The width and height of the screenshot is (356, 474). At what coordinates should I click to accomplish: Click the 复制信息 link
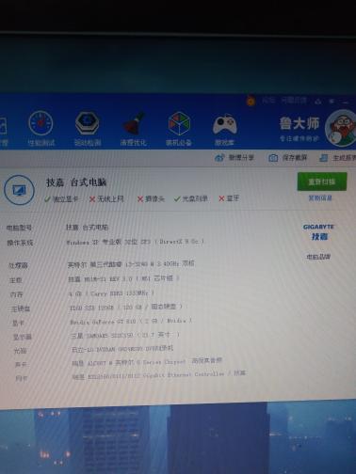[320, 198]
